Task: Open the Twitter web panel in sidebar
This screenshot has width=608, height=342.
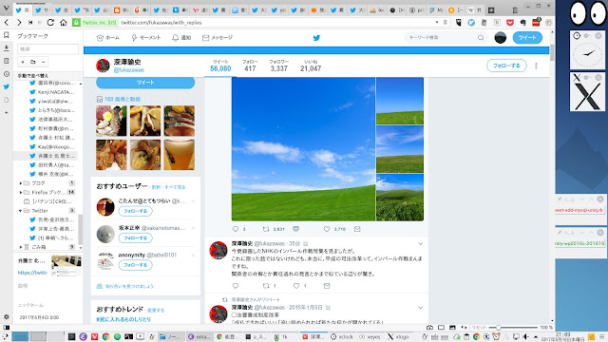Action: click(7, 86)
